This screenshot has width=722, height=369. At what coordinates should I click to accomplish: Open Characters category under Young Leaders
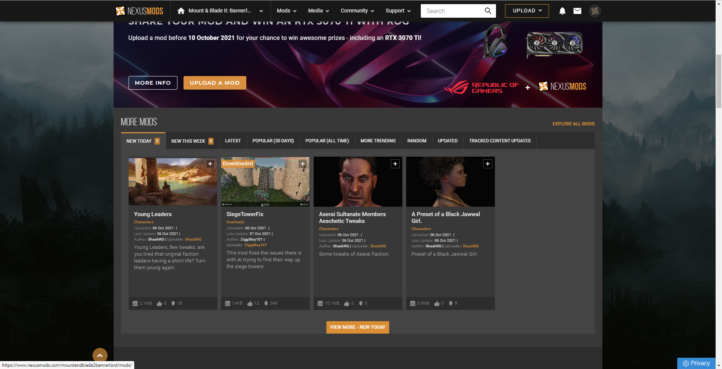point(144,222)
